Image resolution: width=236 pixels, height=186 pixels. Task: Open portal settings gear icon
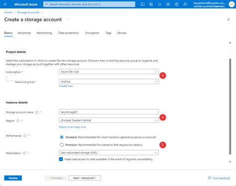click(x=168, y=4)
